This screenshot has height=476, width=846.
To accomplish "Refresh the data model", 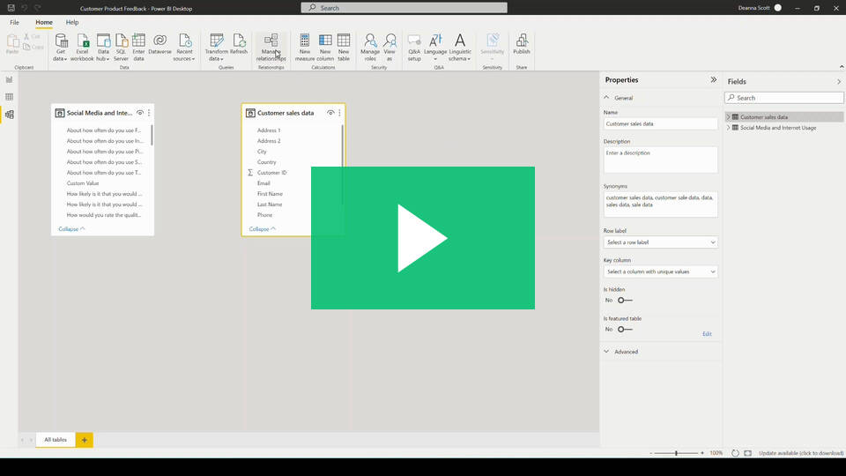I will 239,45.
